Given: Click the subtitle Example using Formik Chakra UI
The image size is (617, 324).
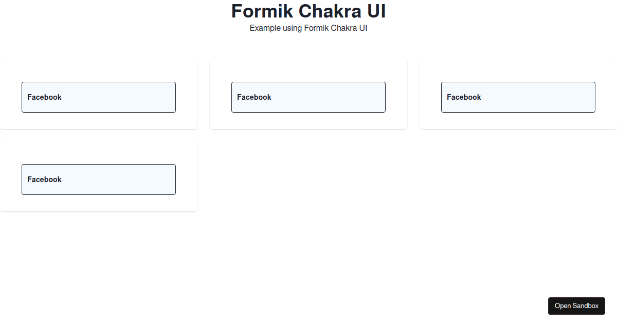Looking at the screenshot, I should [308, 28].
